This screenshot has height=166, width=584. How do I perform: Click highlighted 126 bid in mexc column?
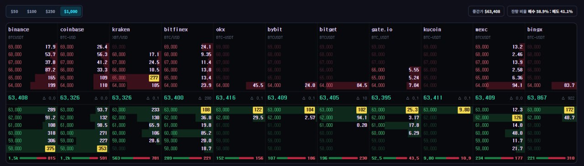click(517, 117)
